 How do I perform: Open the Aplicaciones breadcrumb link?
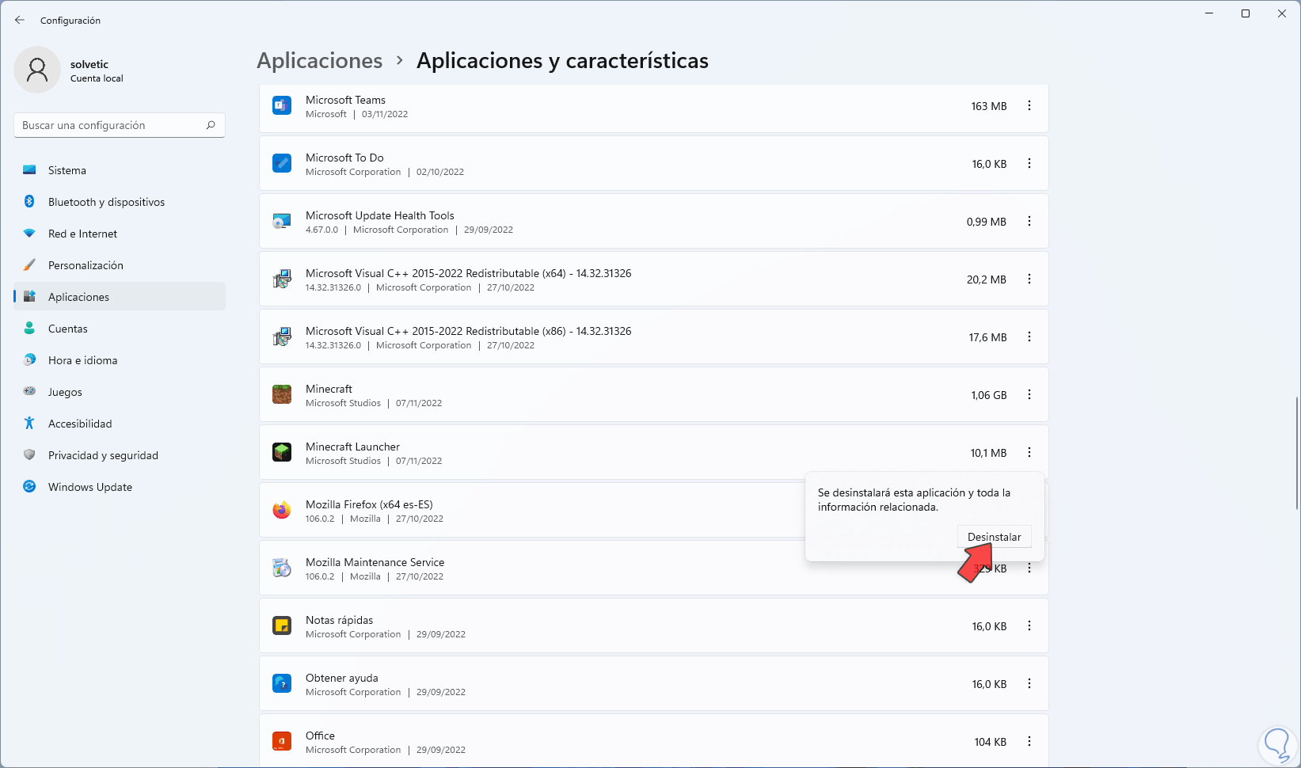[x=320, y=60]
